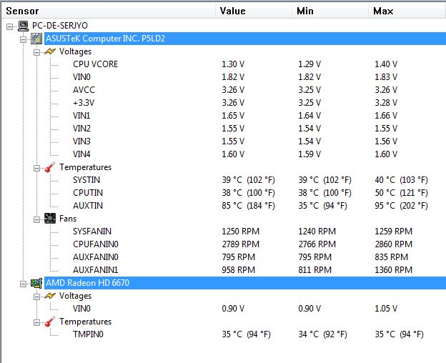Select the ASUSTeK Computer INC. P5LD2 row
Screen dimensions: 446x363
pos(245,39)
